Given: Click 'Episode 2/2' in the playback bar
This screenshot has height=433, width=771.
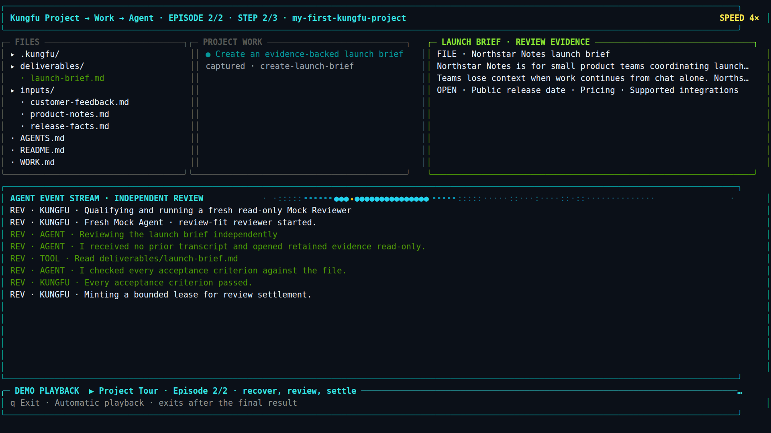Looking at the screenshot, I should click(x=200, y=391).
